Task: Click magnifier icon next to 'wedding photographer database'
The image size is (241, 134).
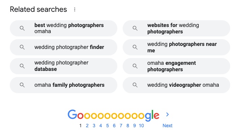Action: tap(22, 66)
